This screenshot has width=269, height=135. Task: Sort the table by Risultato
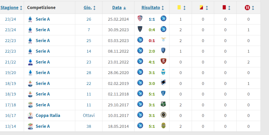(151, 8)
